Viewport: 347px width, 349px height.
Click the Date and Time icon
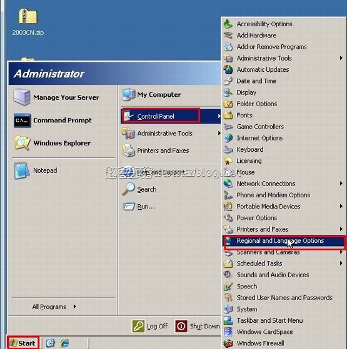pyautogui.click(x=228, y=81)
